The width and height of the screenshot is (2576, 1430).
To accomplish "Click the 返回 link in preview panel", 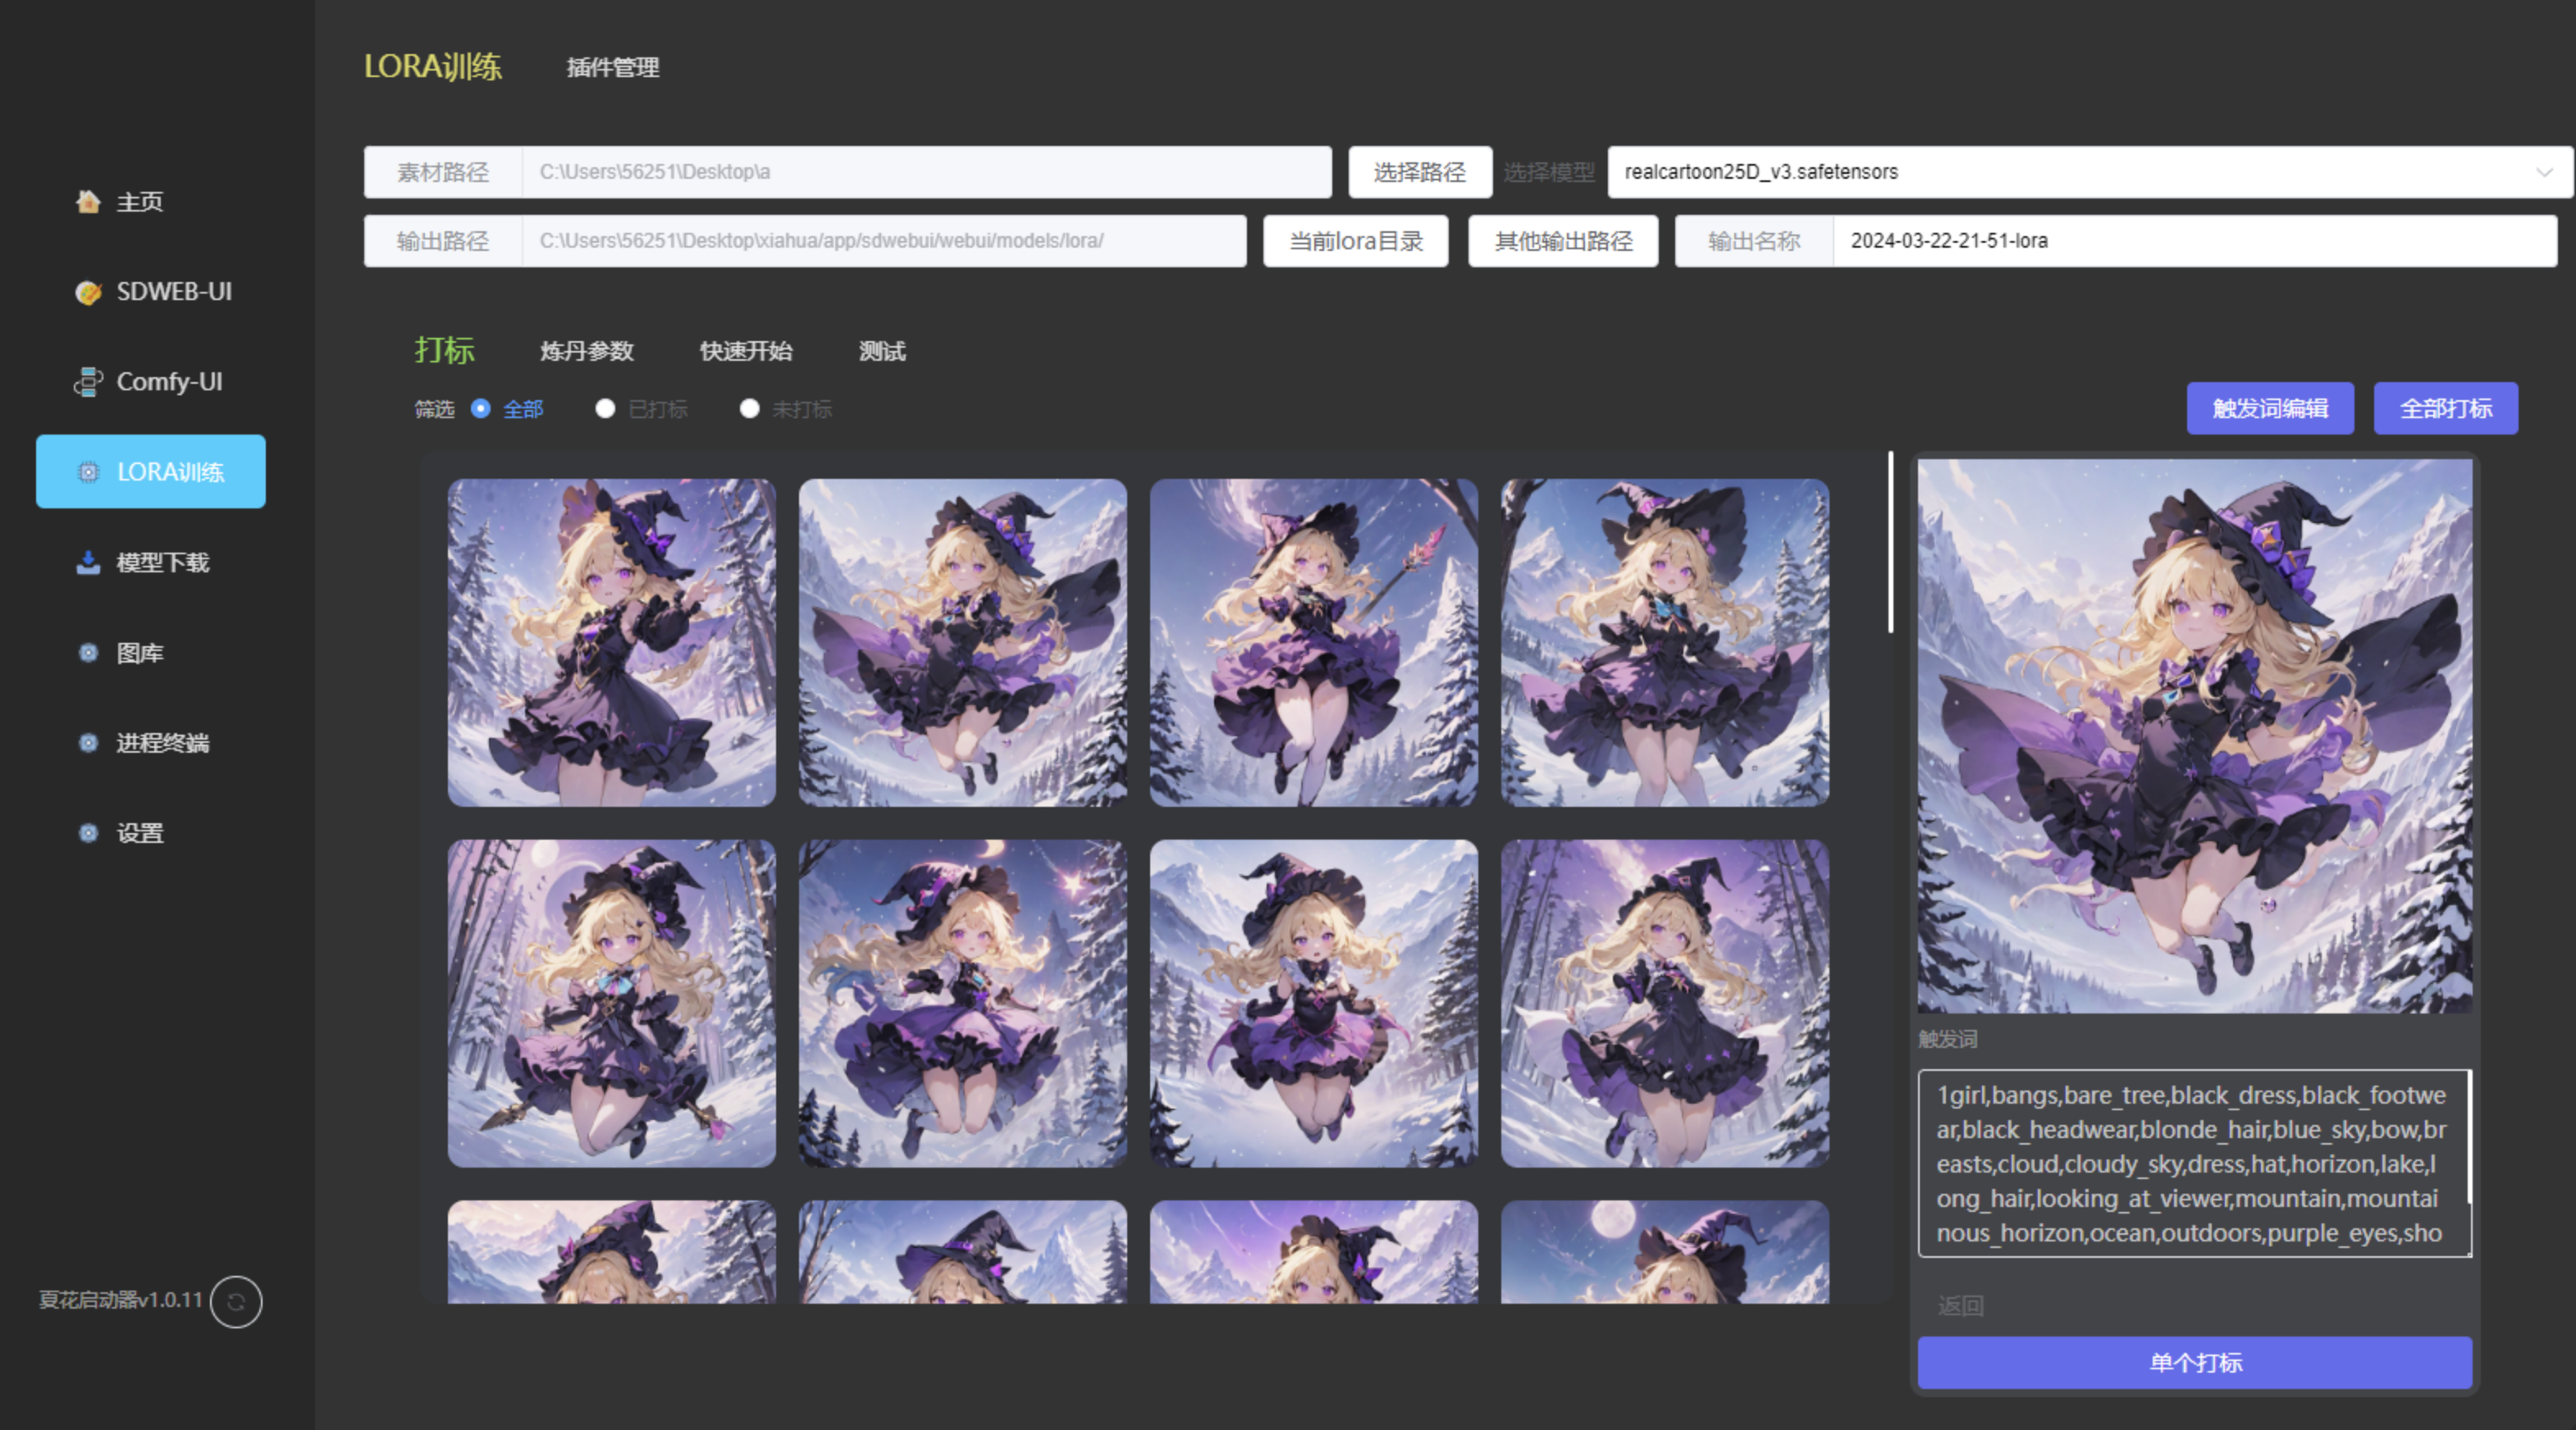I will 1960,1305.
